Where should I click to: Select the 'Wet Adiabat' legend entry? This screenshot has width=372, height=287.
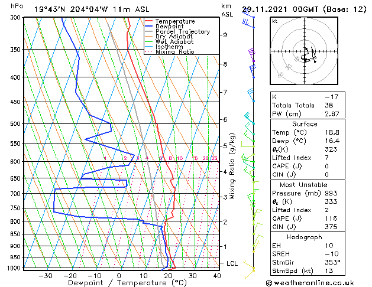pos(174,41)
